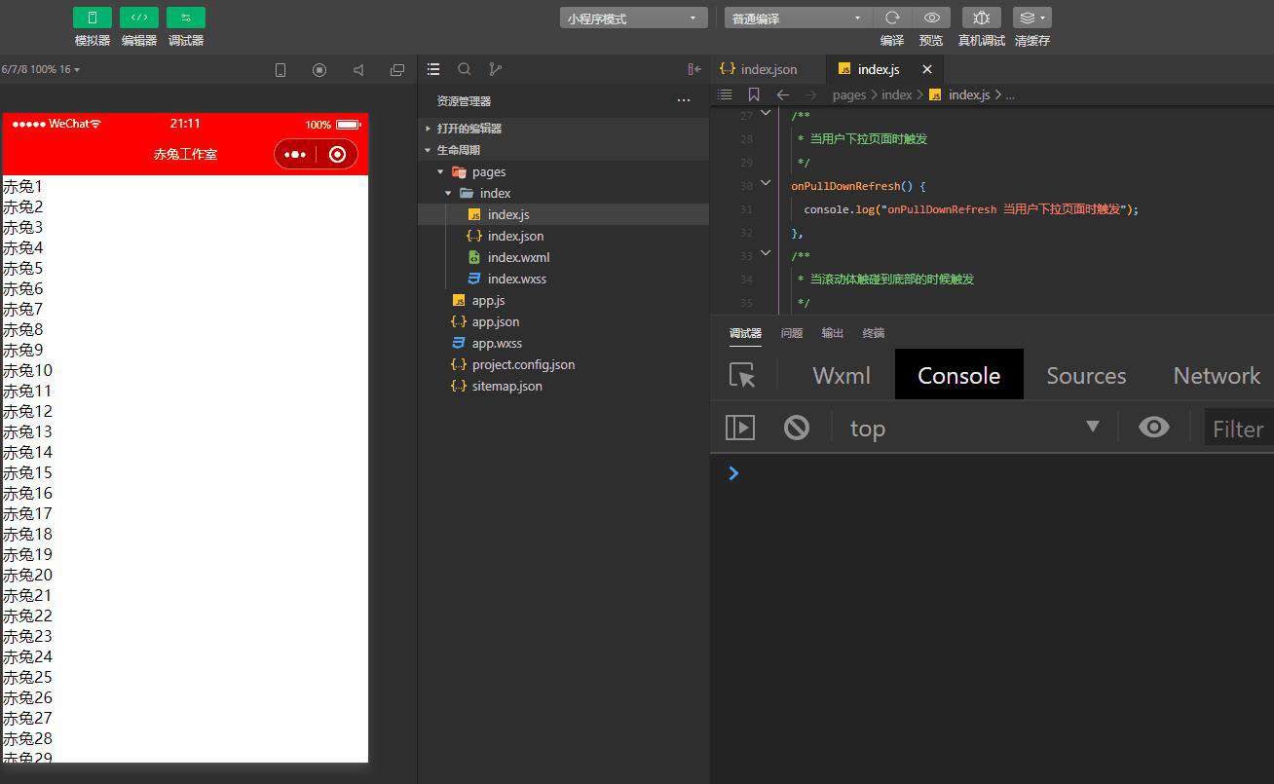Open the clear cache layers dropdown
This screenshot has height=784, width=1274.
tap(1032, 18)
